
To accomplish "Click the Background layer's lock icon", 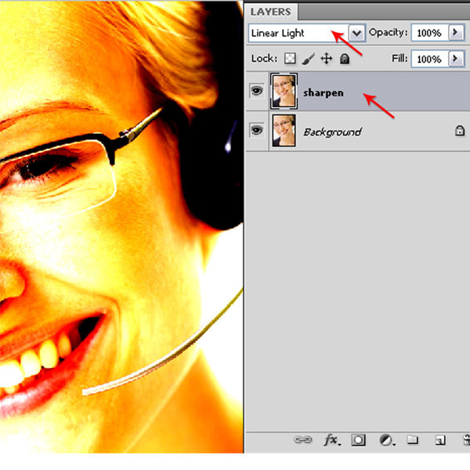I will pyautogui.click(x=460, y=132).
